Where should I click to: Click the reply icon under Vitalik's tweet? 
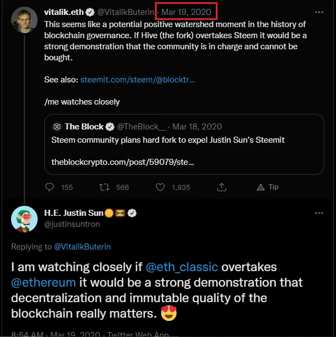point(49,187)
